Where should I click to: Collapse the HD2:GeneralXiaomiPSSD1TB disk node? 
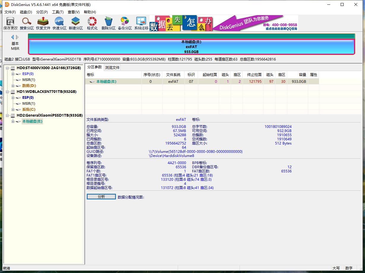coord(7,115)
